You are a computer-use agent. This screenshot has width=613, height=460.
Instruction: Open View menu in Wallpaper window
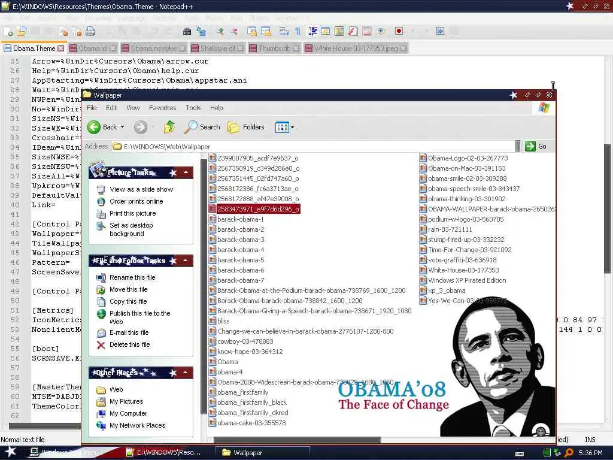click(x=133, y=108)
